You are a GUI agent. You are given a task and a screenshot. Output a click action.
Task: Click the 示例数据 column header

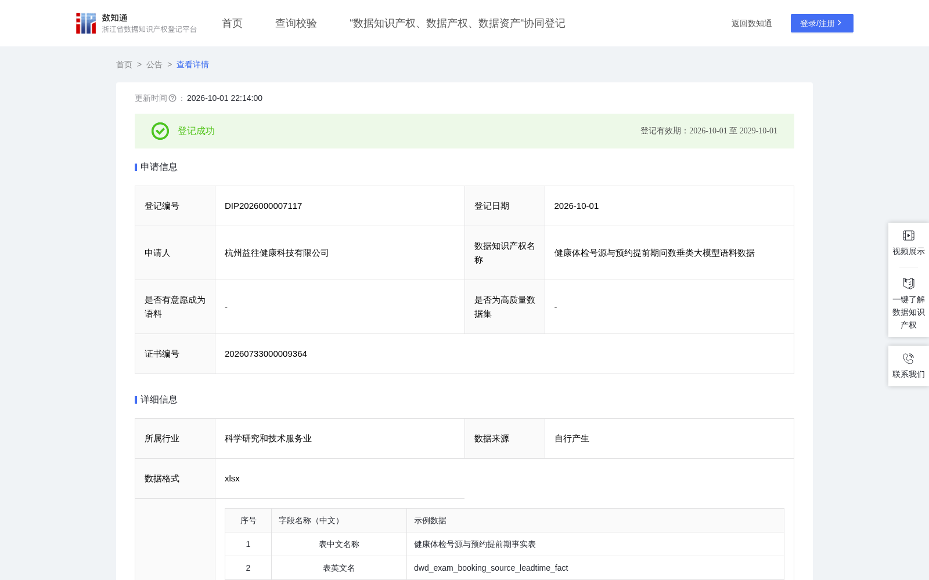pyautogui.click(x=595, y=520)
